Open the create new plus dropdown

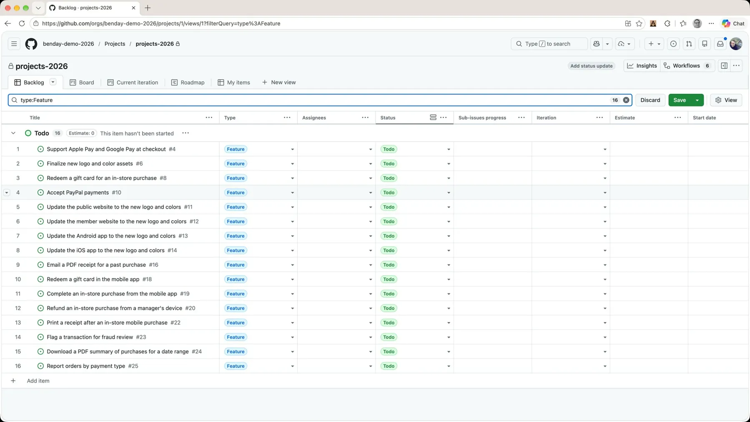[x=654, y=44]
